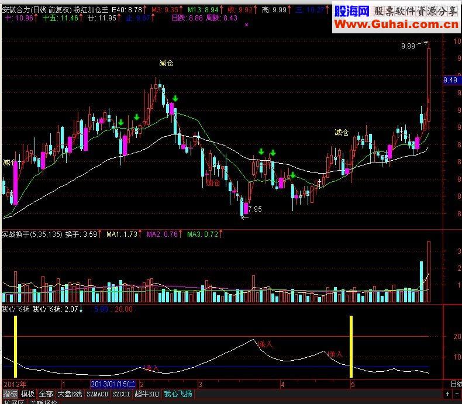Click the 7.95 low price label
This screenshot has width=462, height=404.
(255, 209)
